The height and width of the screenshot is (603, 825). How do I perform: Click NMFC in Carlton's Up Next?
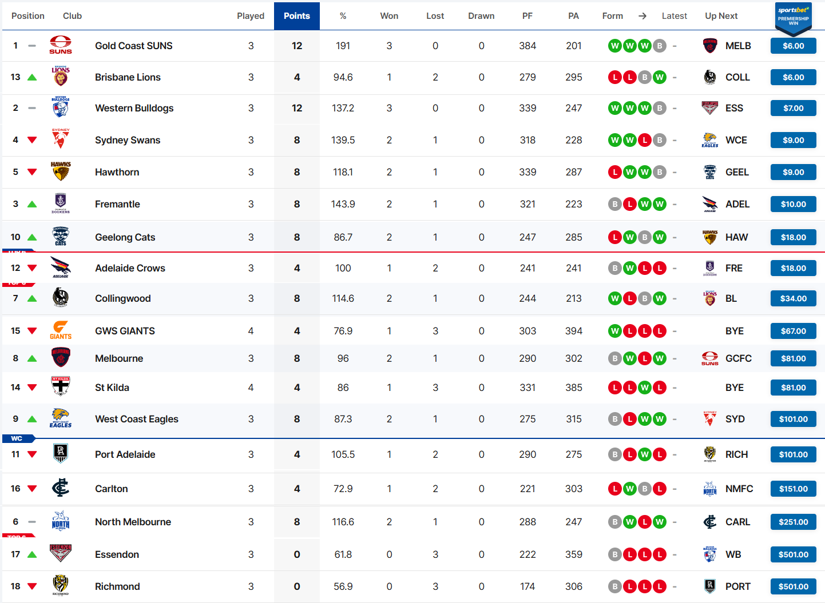tap(739, 489)
